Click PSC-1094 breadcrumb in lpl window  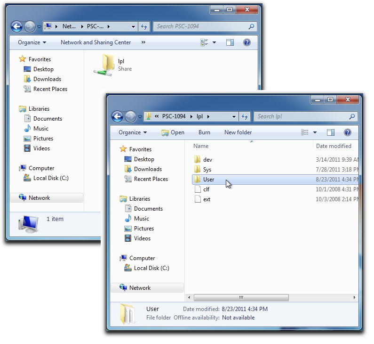pyautogui.click(x=174, y=116)
